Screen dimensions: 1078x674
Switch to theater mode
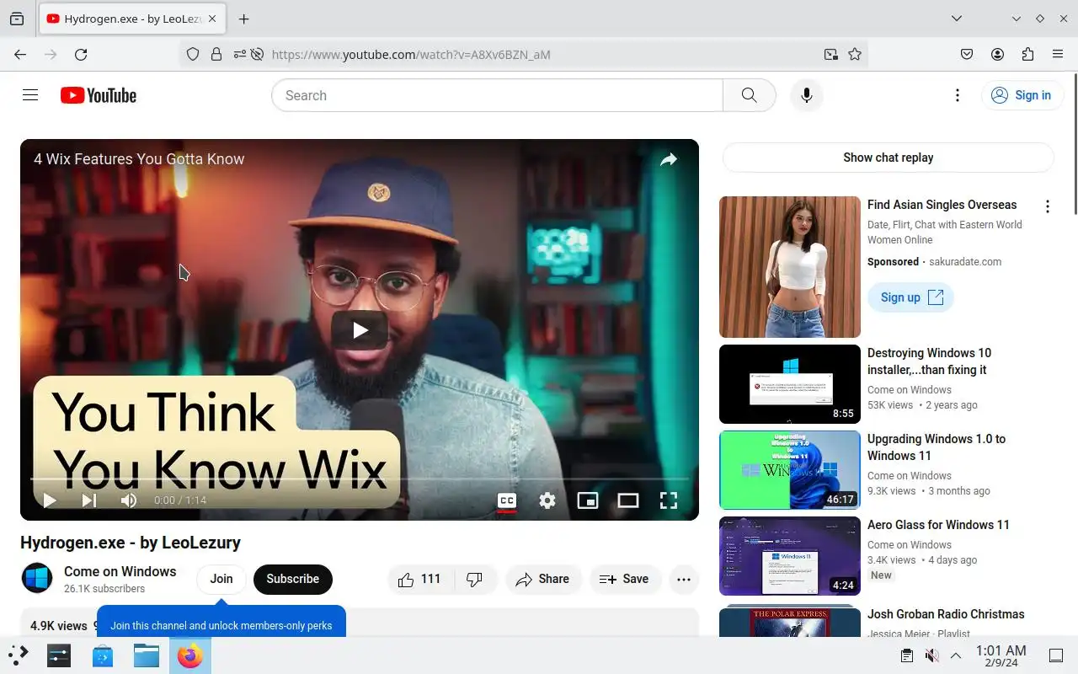[628, 500]
